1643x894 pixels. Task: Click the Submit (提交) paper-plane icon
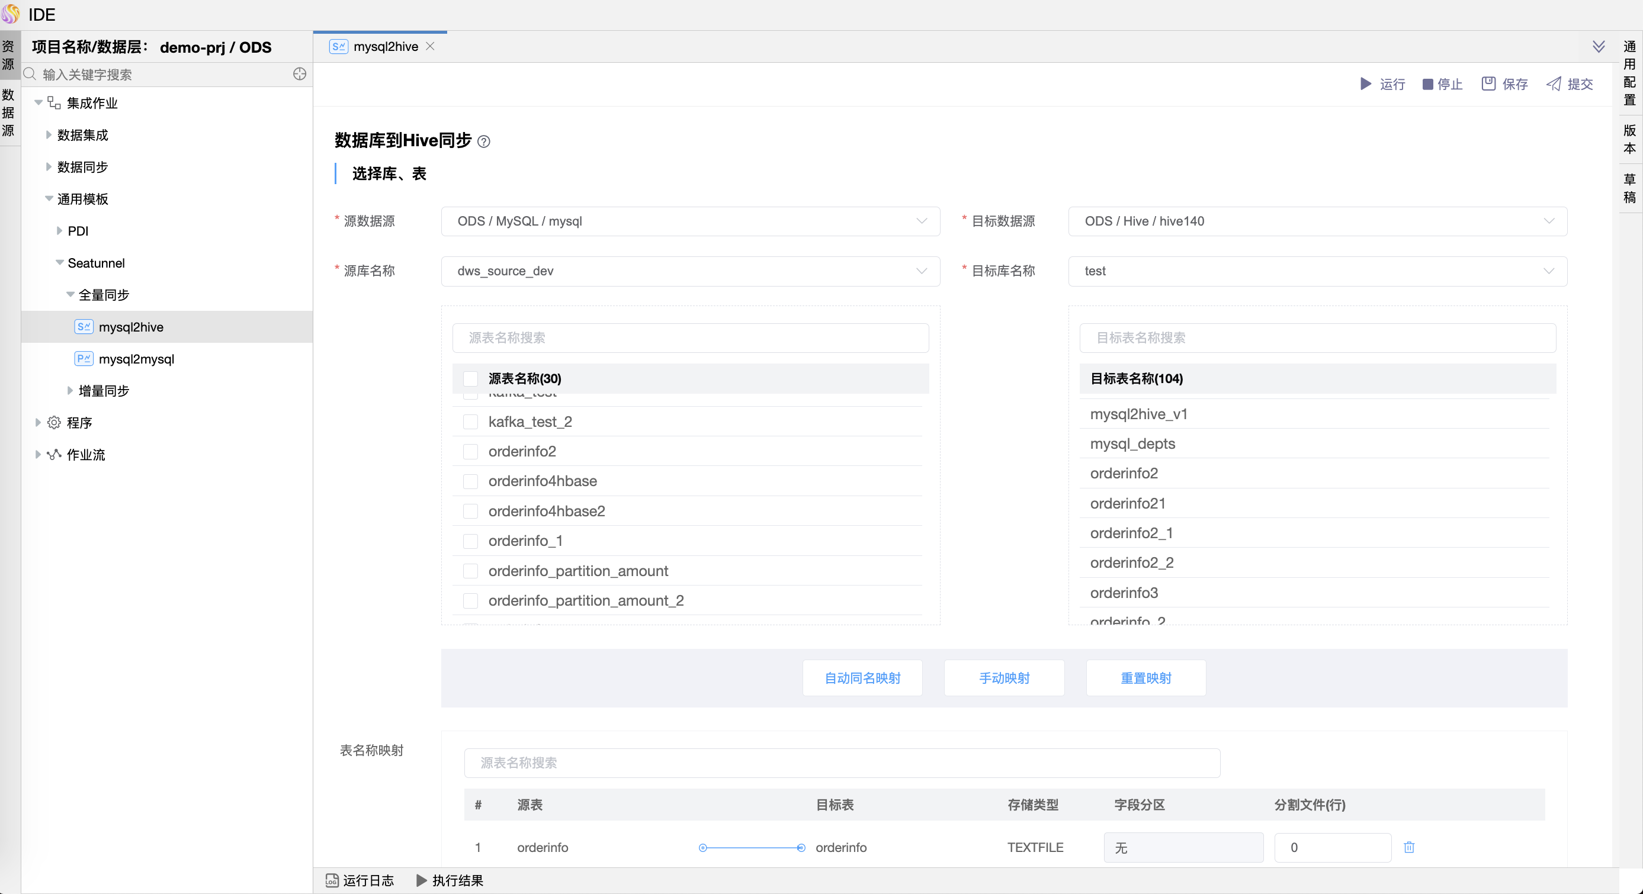coord(1554,83)
